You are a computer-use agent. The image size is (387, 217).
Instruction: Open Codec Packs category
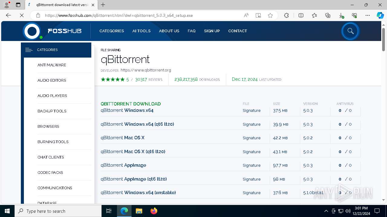click(50, 173)
